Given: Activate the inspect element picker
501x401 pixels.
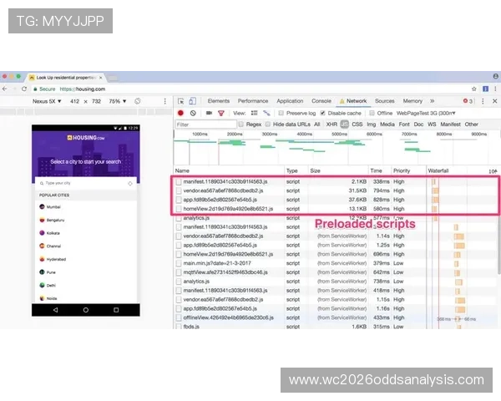Looking at the screenshot, I should (x=181, y=101).
